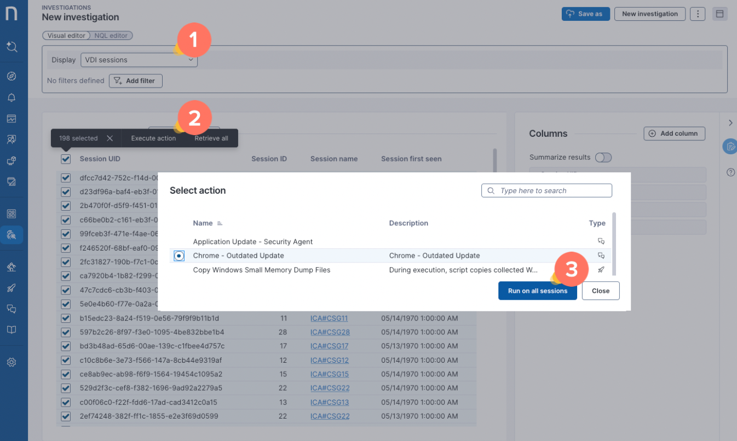Uncheck the select-all checkbox by Session UID
The width and height of the screenshot is (737, 441).
tap(66, 159)
